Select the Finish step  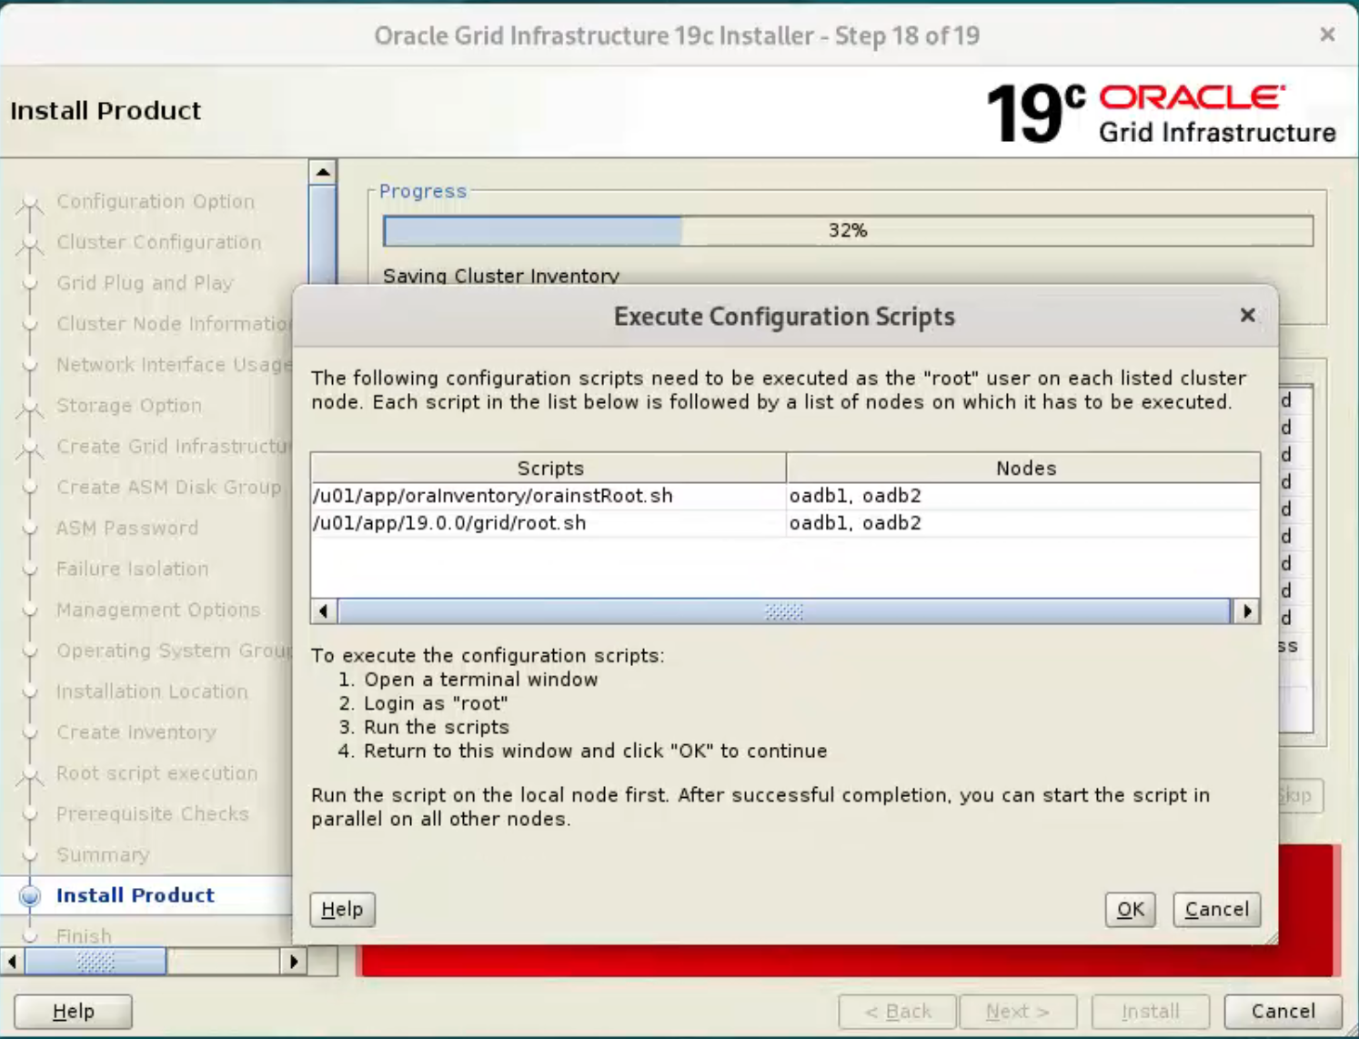[x=84, y=935]
